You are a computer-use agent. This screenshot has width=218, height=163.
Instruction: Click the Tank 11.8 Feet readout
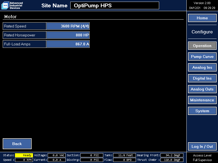pyautogui.click(x=125, y=155)
